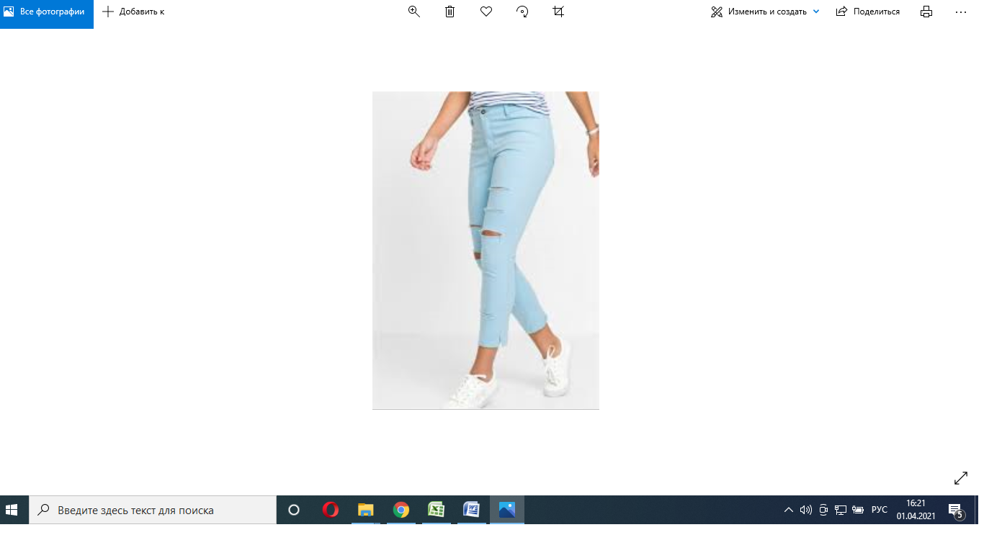Screen dimensions: 984x553
Task: Click Поделиться to share photo
Action: 868,12
